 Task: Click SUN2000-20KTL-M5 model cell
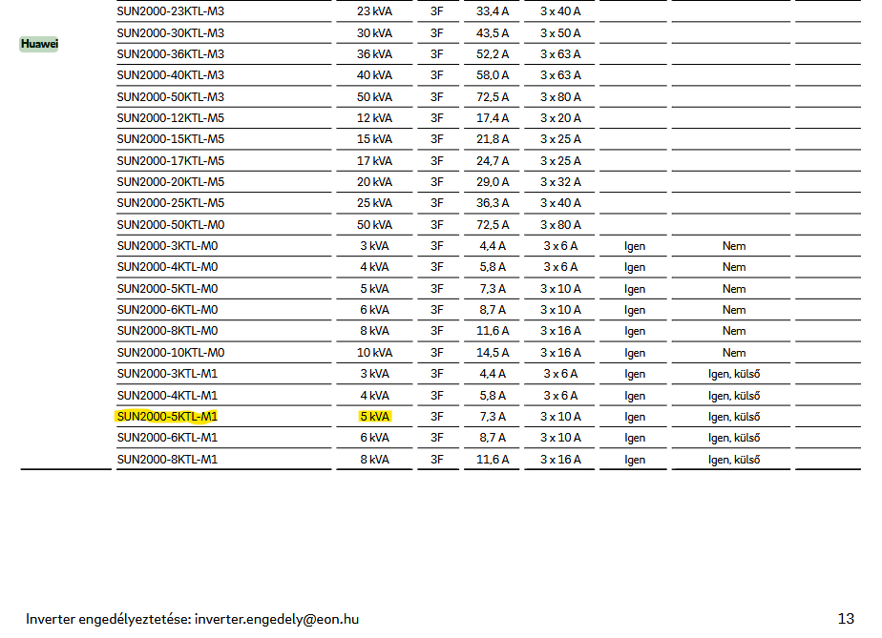171,182
